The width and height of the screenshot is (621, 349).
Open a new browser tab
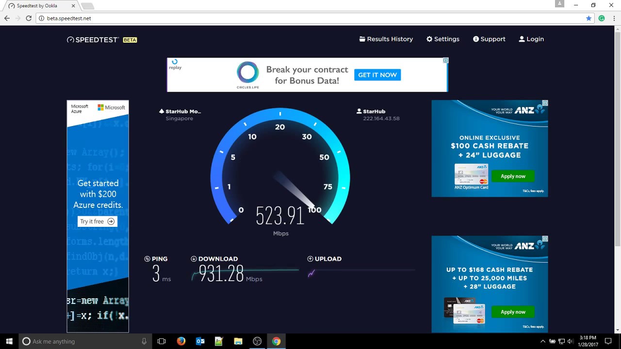point(87,6)
